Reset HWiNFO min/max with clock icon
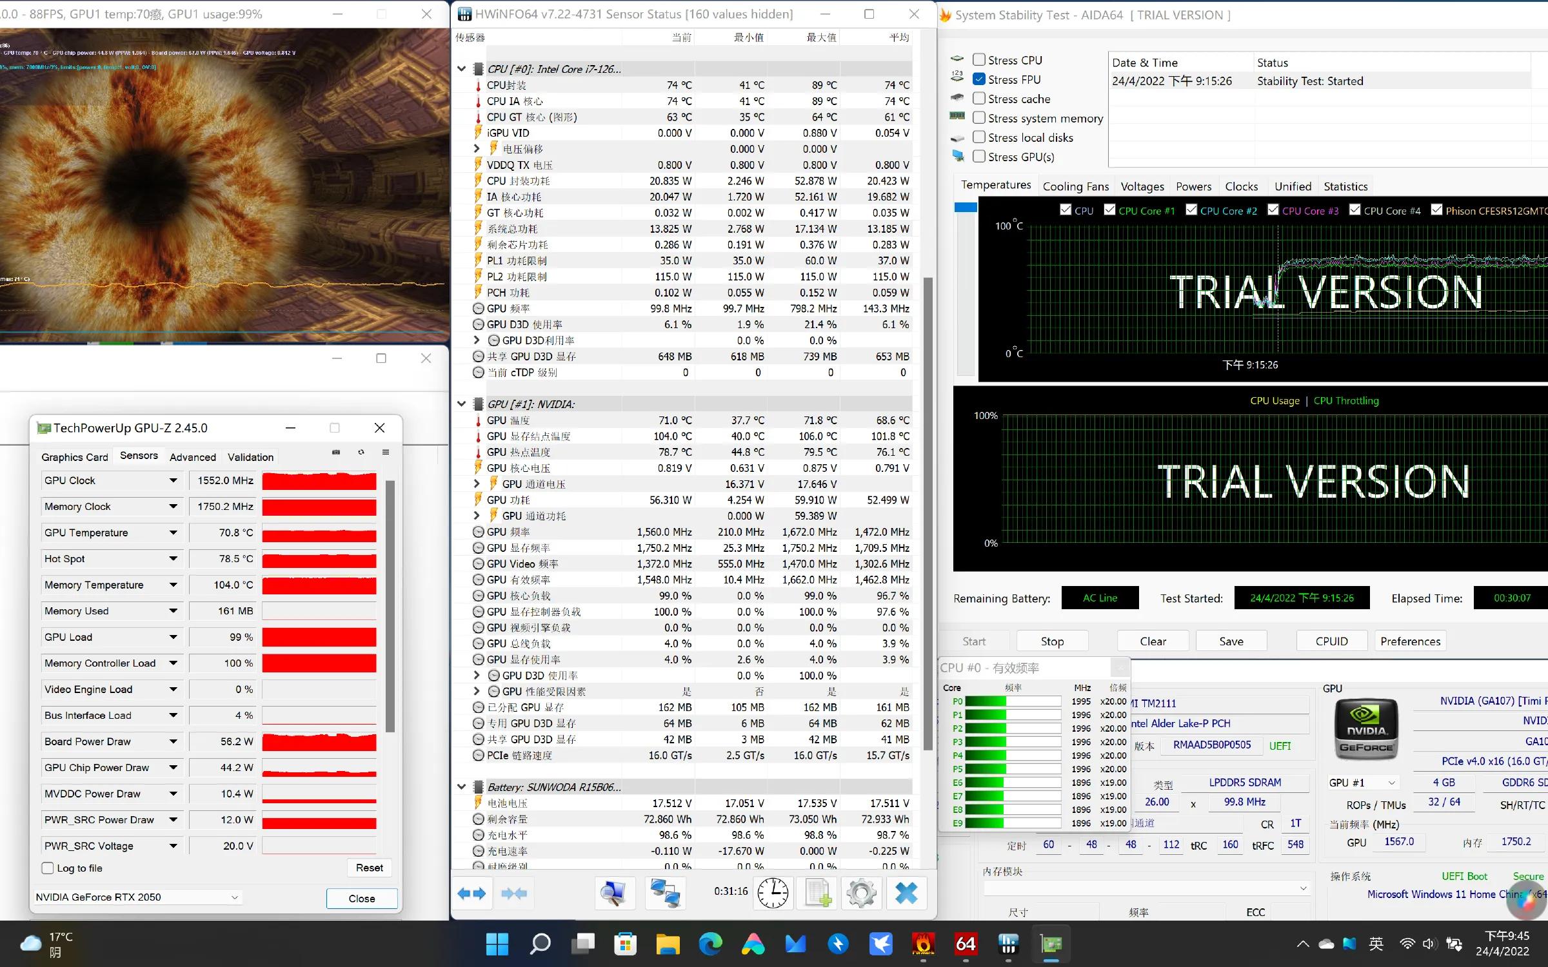This screenshot has width=1548, height=967. [773, 894]
